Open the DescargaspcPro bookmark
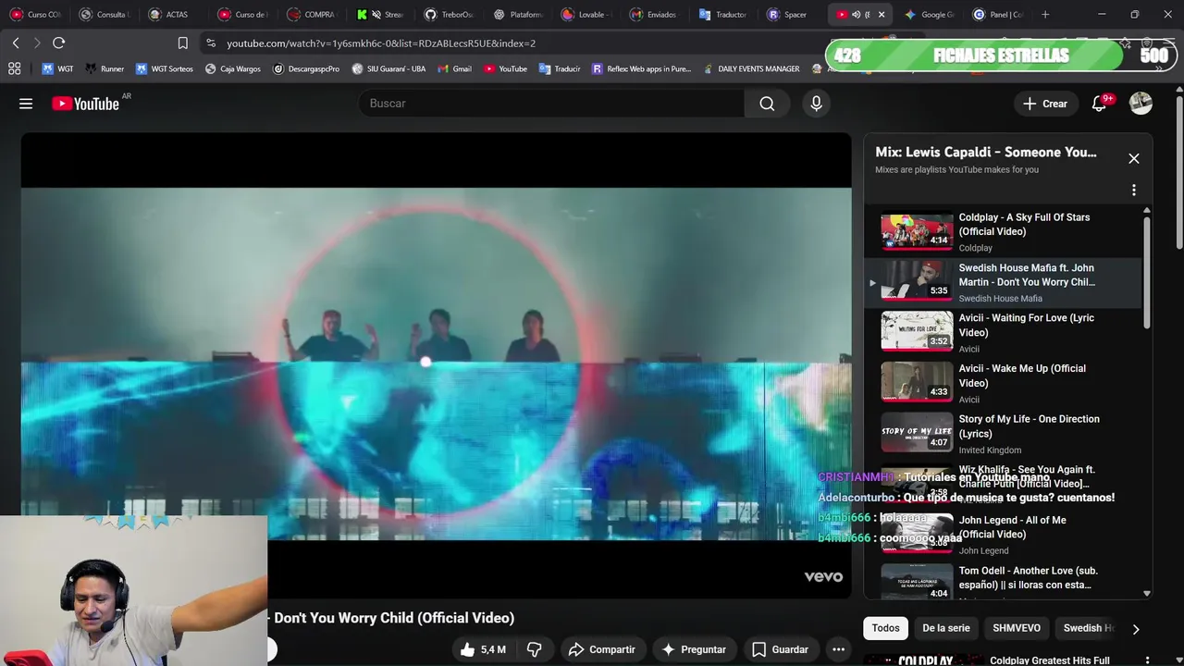The height and width of the screenshot is (666, 1184). [x=306, y=68]
